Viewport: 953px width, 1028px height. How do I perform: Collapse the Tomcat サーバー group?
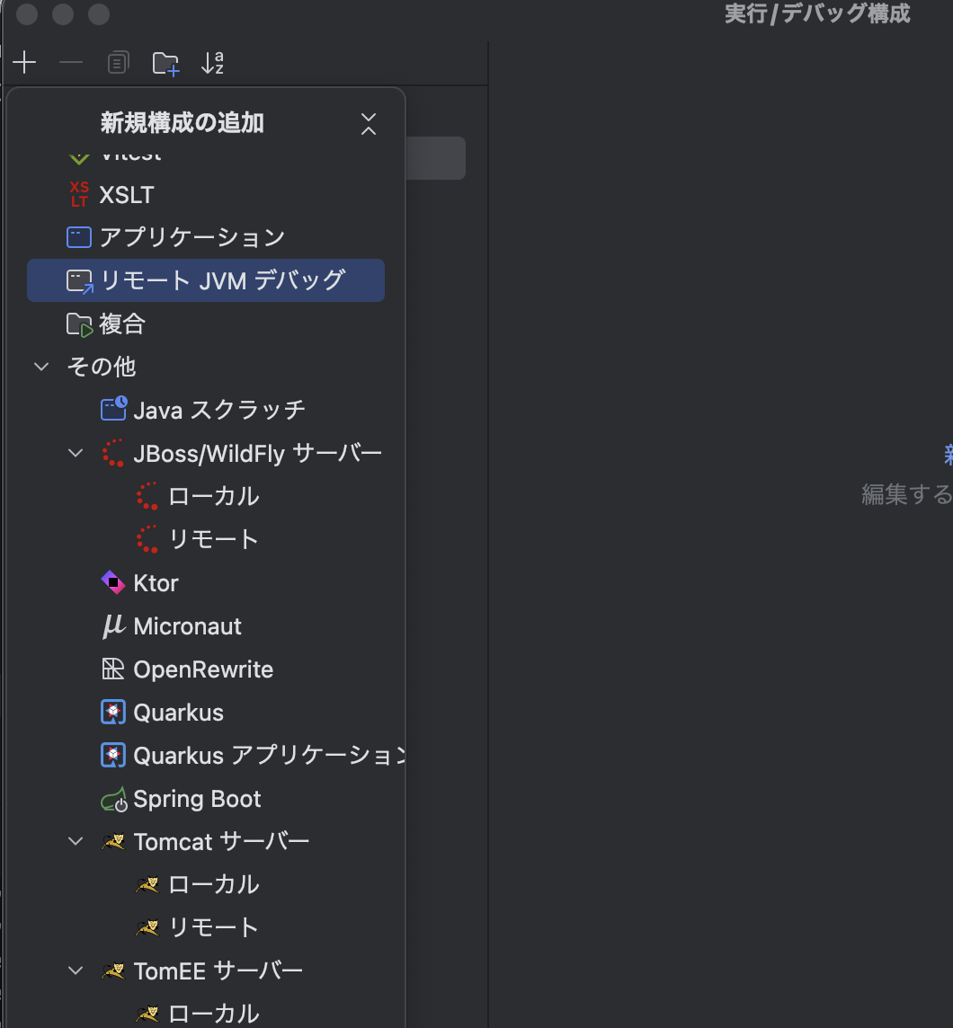click(76, 840)
